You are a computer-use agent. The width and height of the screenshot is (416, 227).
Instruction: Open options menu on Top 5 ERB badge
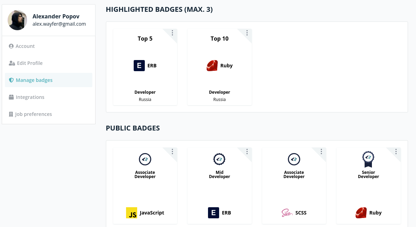173,33
